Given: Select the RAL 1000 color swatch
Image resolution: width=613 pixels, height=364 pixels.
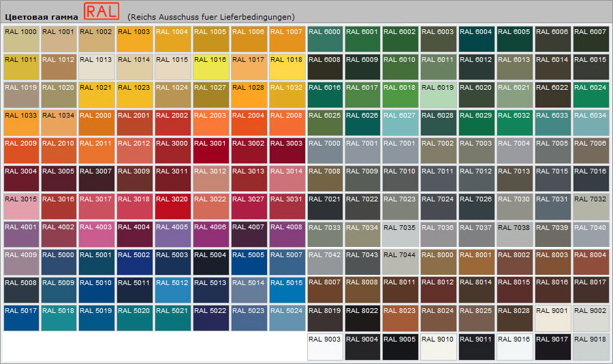Looking at the screenshot, I should [21, 39].
